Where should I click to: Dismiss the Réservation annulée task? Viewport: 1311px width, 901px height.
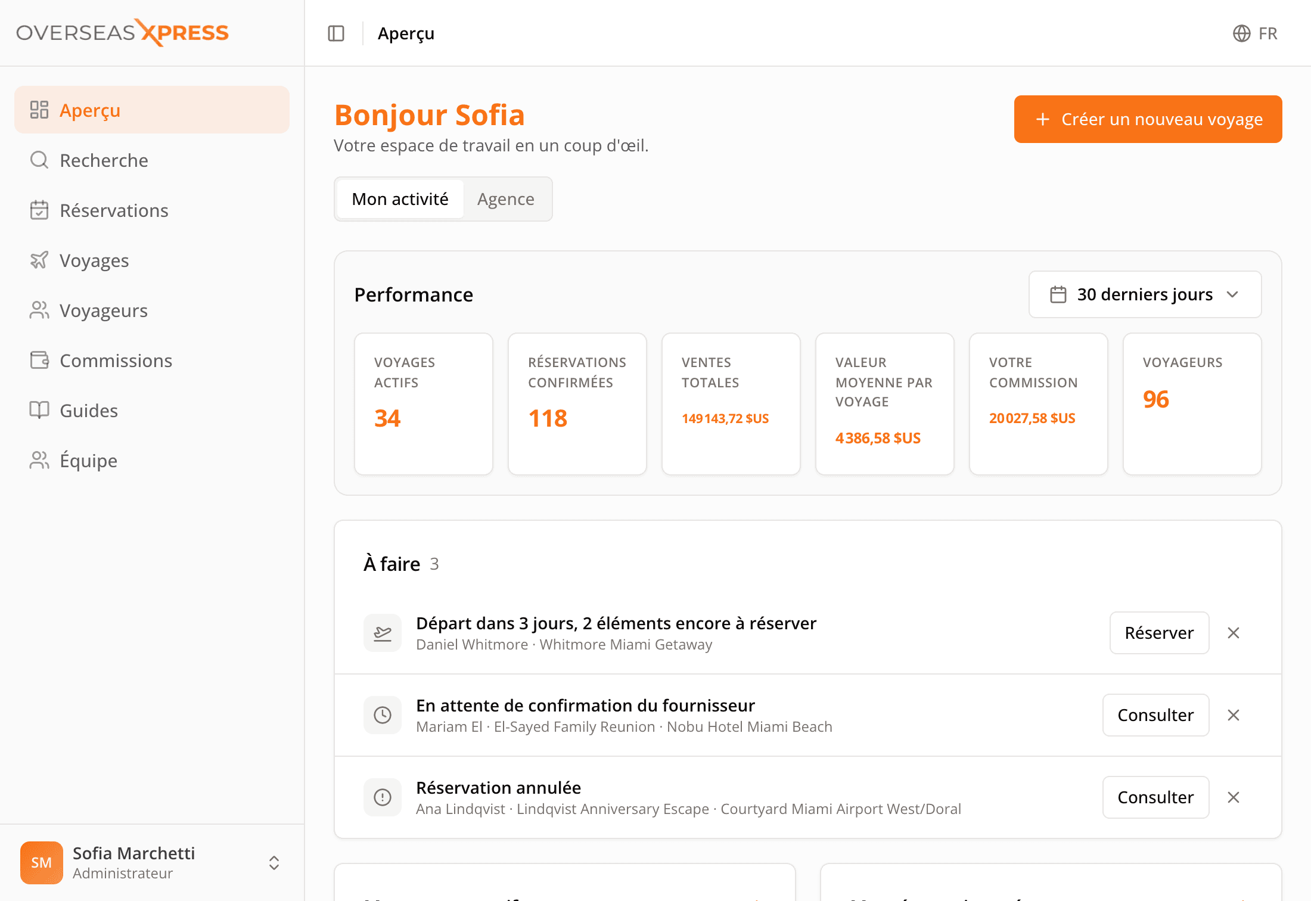point(1234,797)
